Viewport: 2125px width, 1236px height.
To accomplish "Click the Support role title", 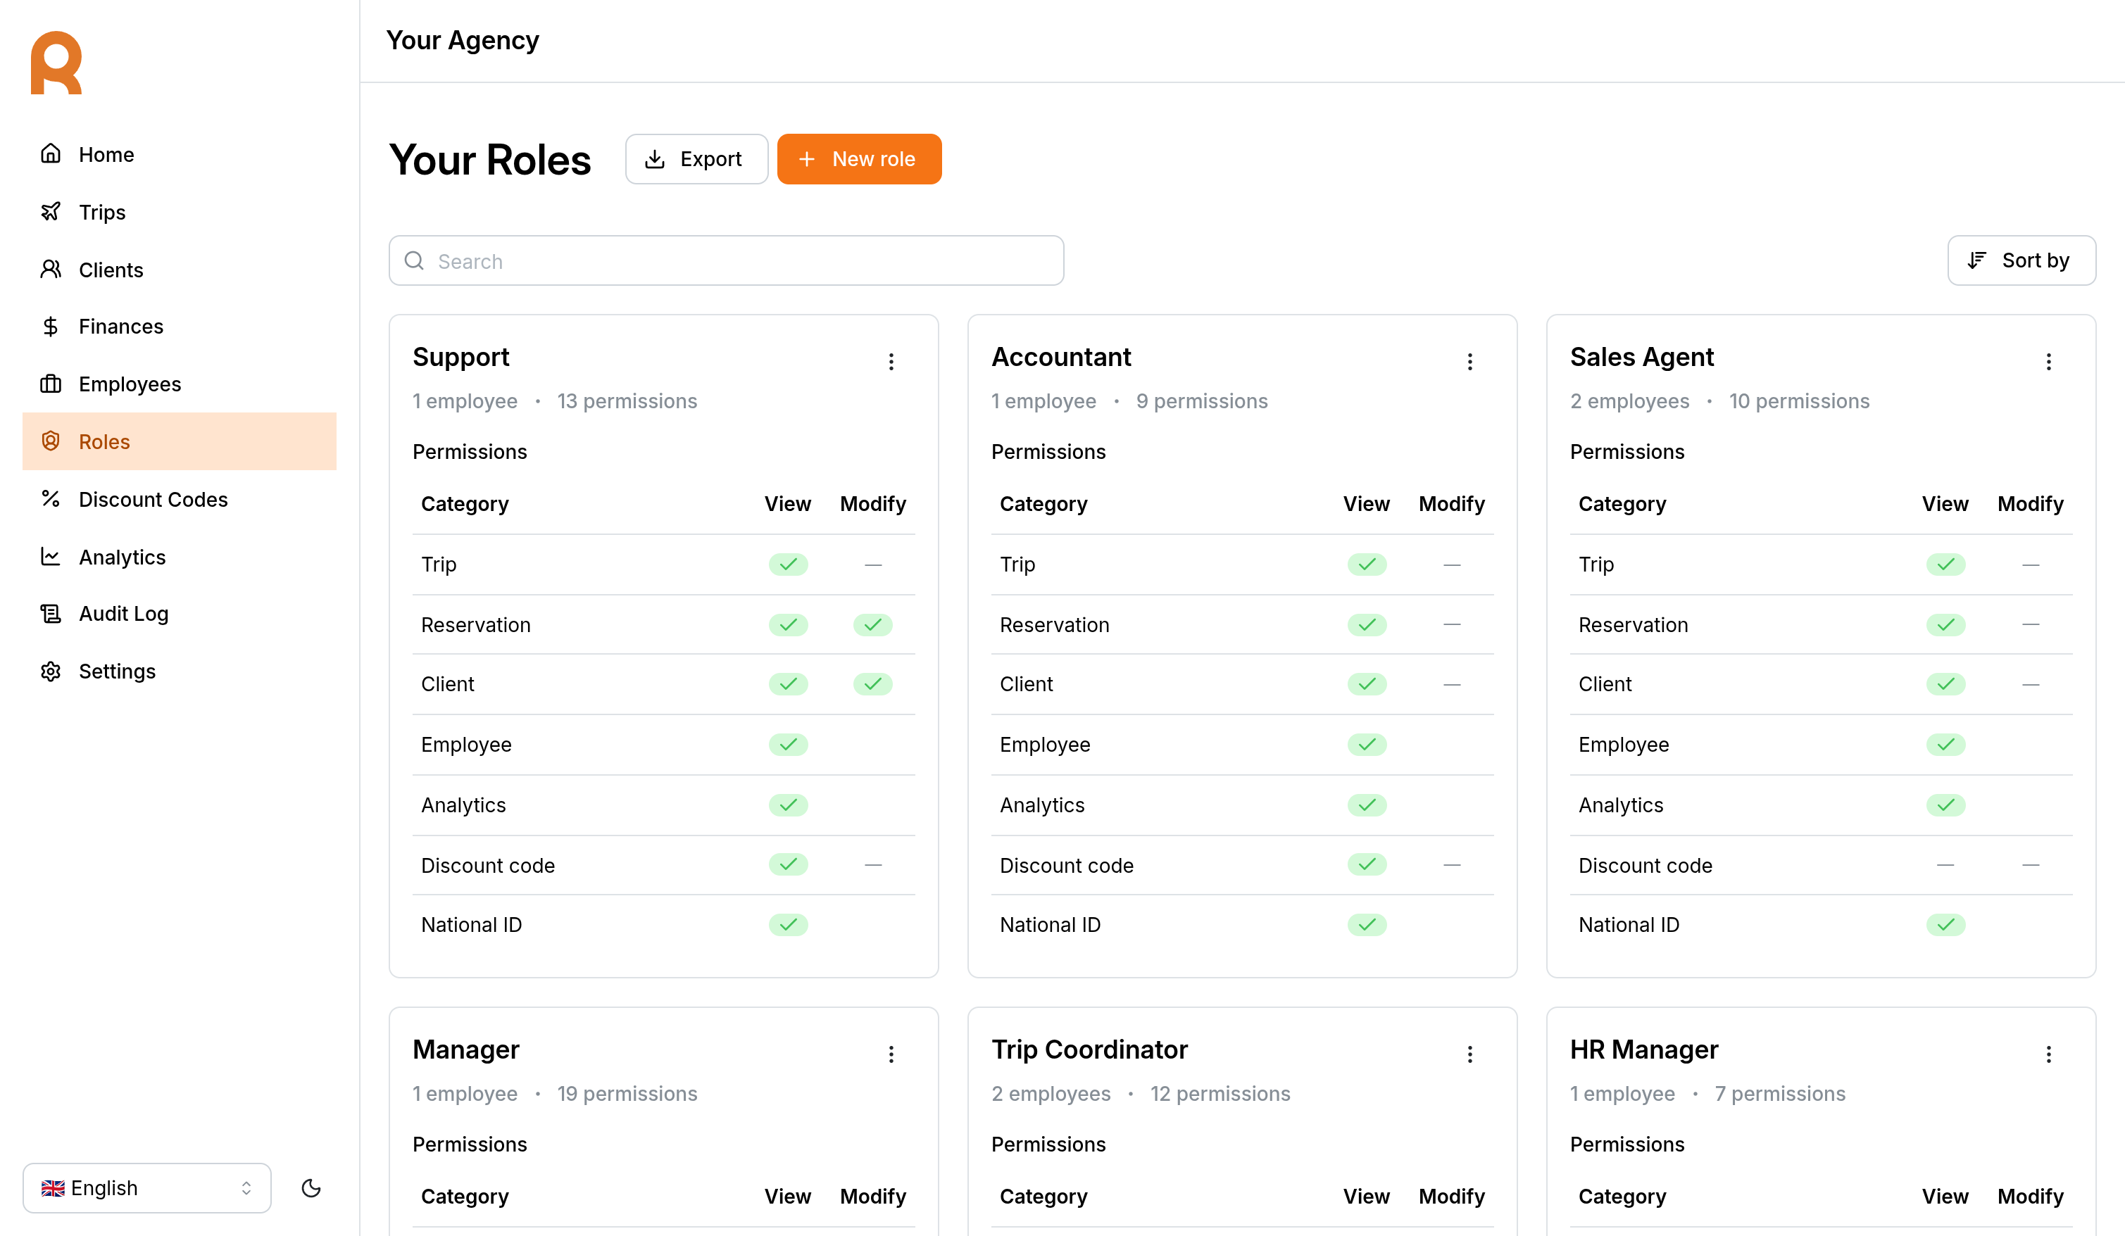I will (460, 357).
